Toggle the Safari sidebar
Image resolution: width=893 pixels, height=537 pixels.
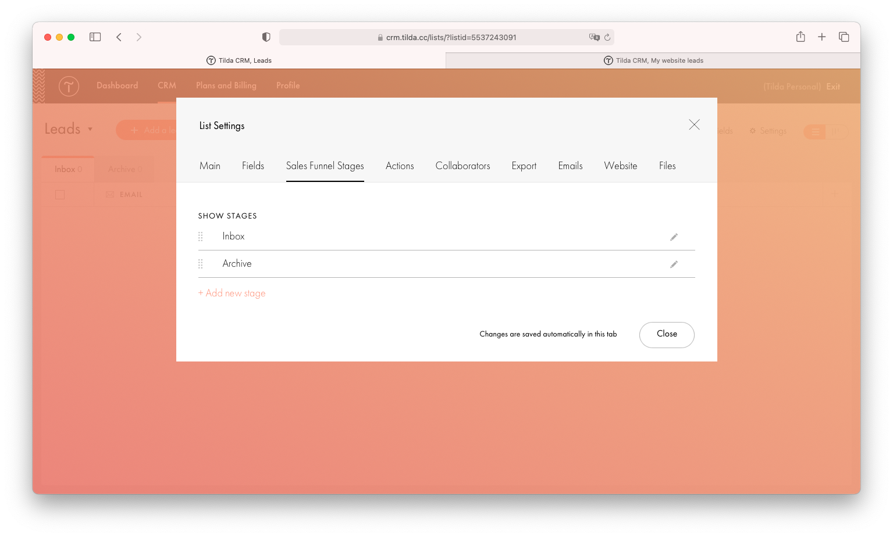[95, 37]
